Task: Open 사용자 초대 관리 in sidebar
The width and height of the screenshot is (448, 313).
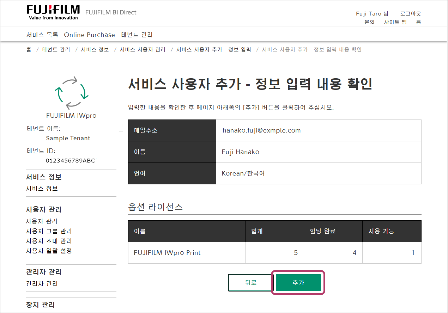Action: [49, 241]
